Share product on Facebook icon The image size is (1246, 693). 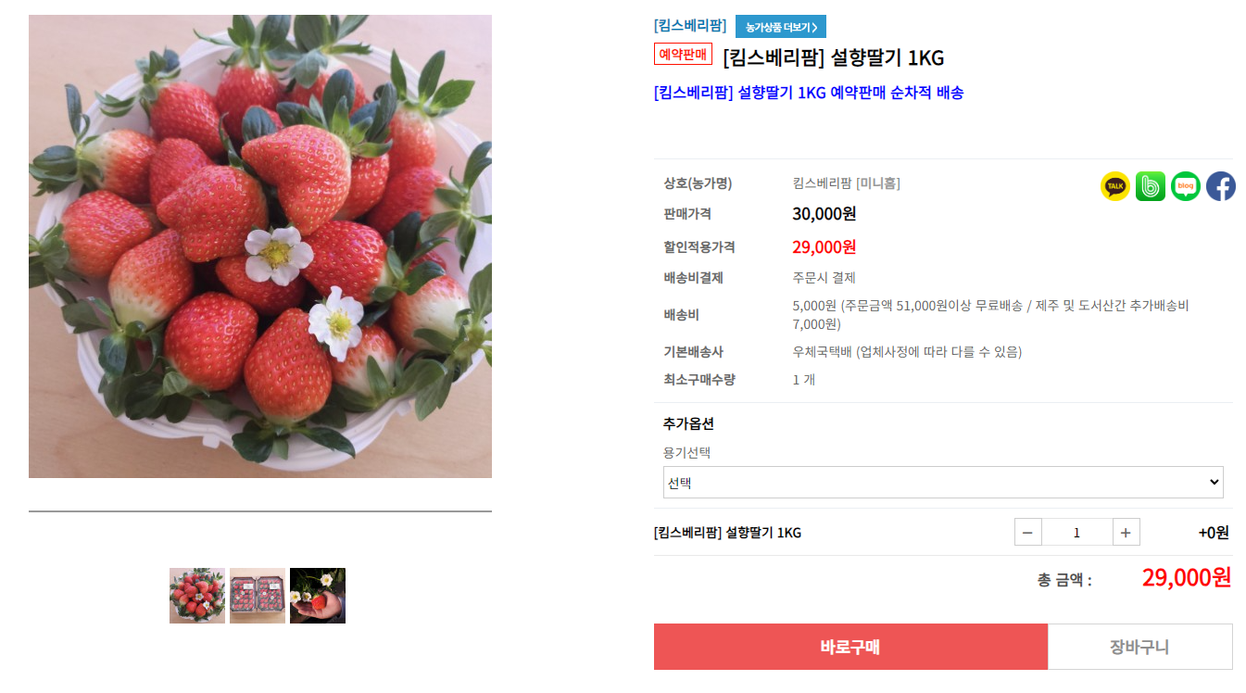click(x=1221, y=186)
